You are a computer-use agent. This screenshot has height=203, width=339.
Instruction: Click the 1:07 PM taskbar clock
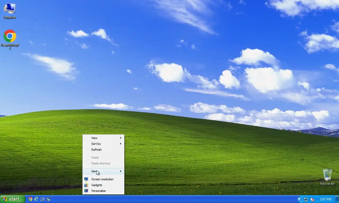pyautogui.click(x=325, y=199)
